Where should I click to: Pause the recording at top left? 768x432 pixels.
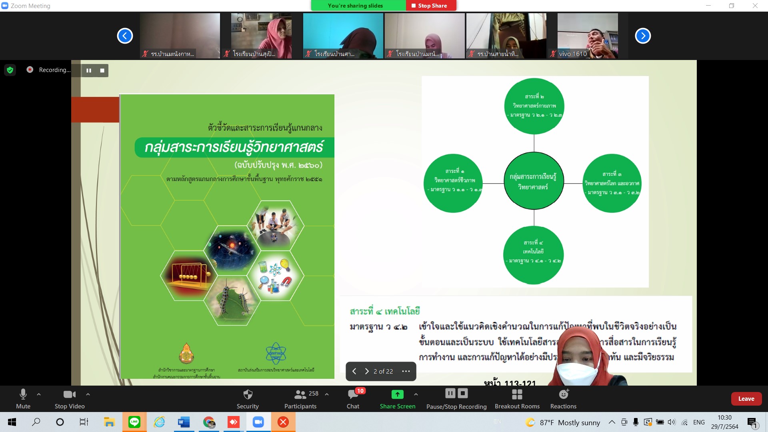(x=89, y=70)
